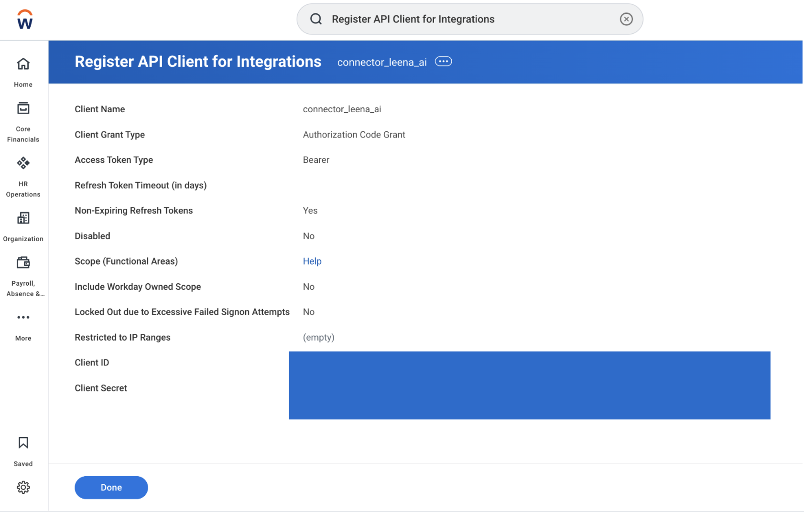This screenshot has width=804, height=512.
Task: Open settings gear icon
Action: (23, 487)
